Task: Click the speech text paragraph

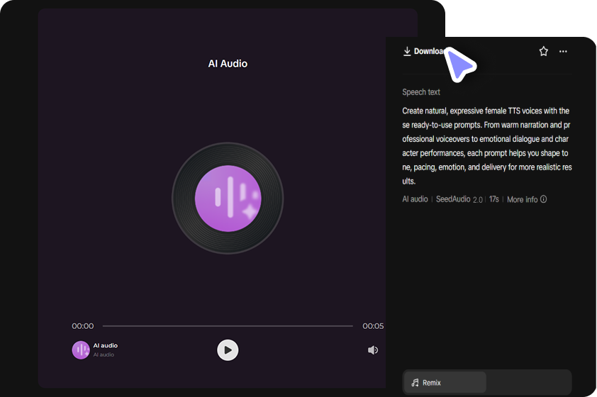Action: coord(487,146)
